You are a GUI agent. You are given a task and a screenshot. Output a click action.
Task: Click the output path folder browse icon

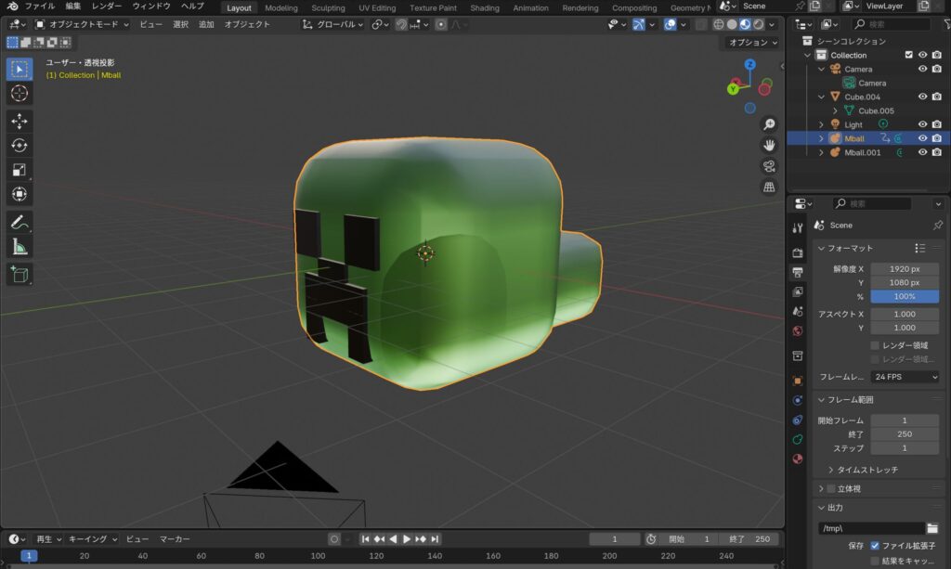932,528
